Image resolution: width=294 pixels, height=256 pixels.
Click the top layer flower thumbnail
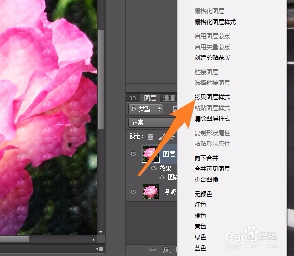click(x=150, y=154)
